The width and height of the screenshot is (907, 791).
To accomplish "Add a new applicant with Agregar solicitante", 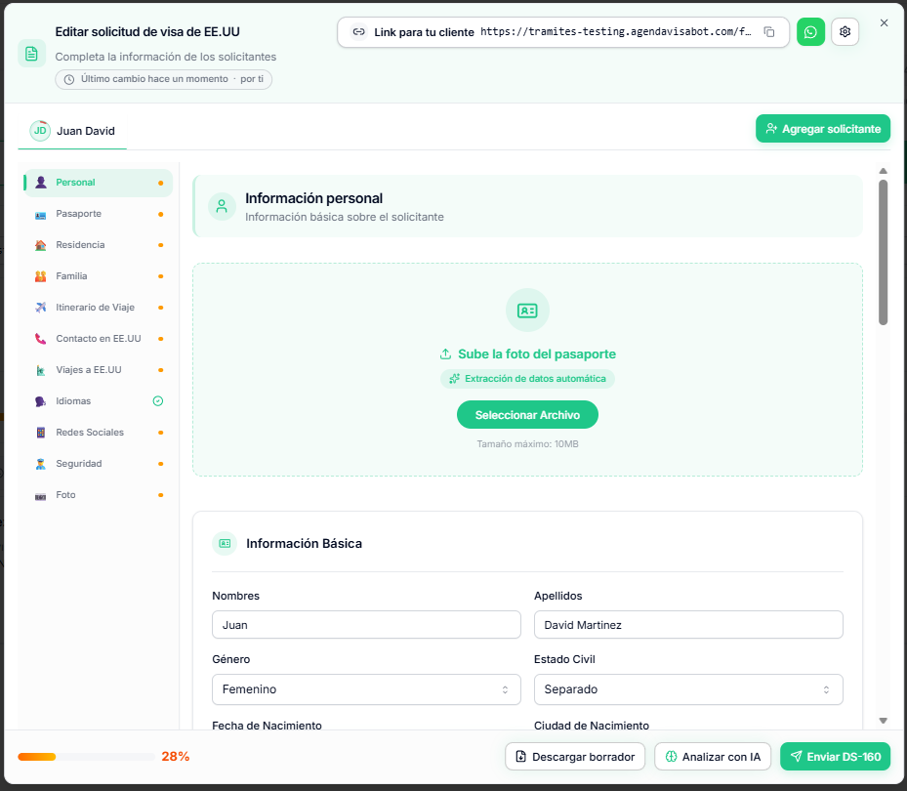I will (x=822, y=129).
